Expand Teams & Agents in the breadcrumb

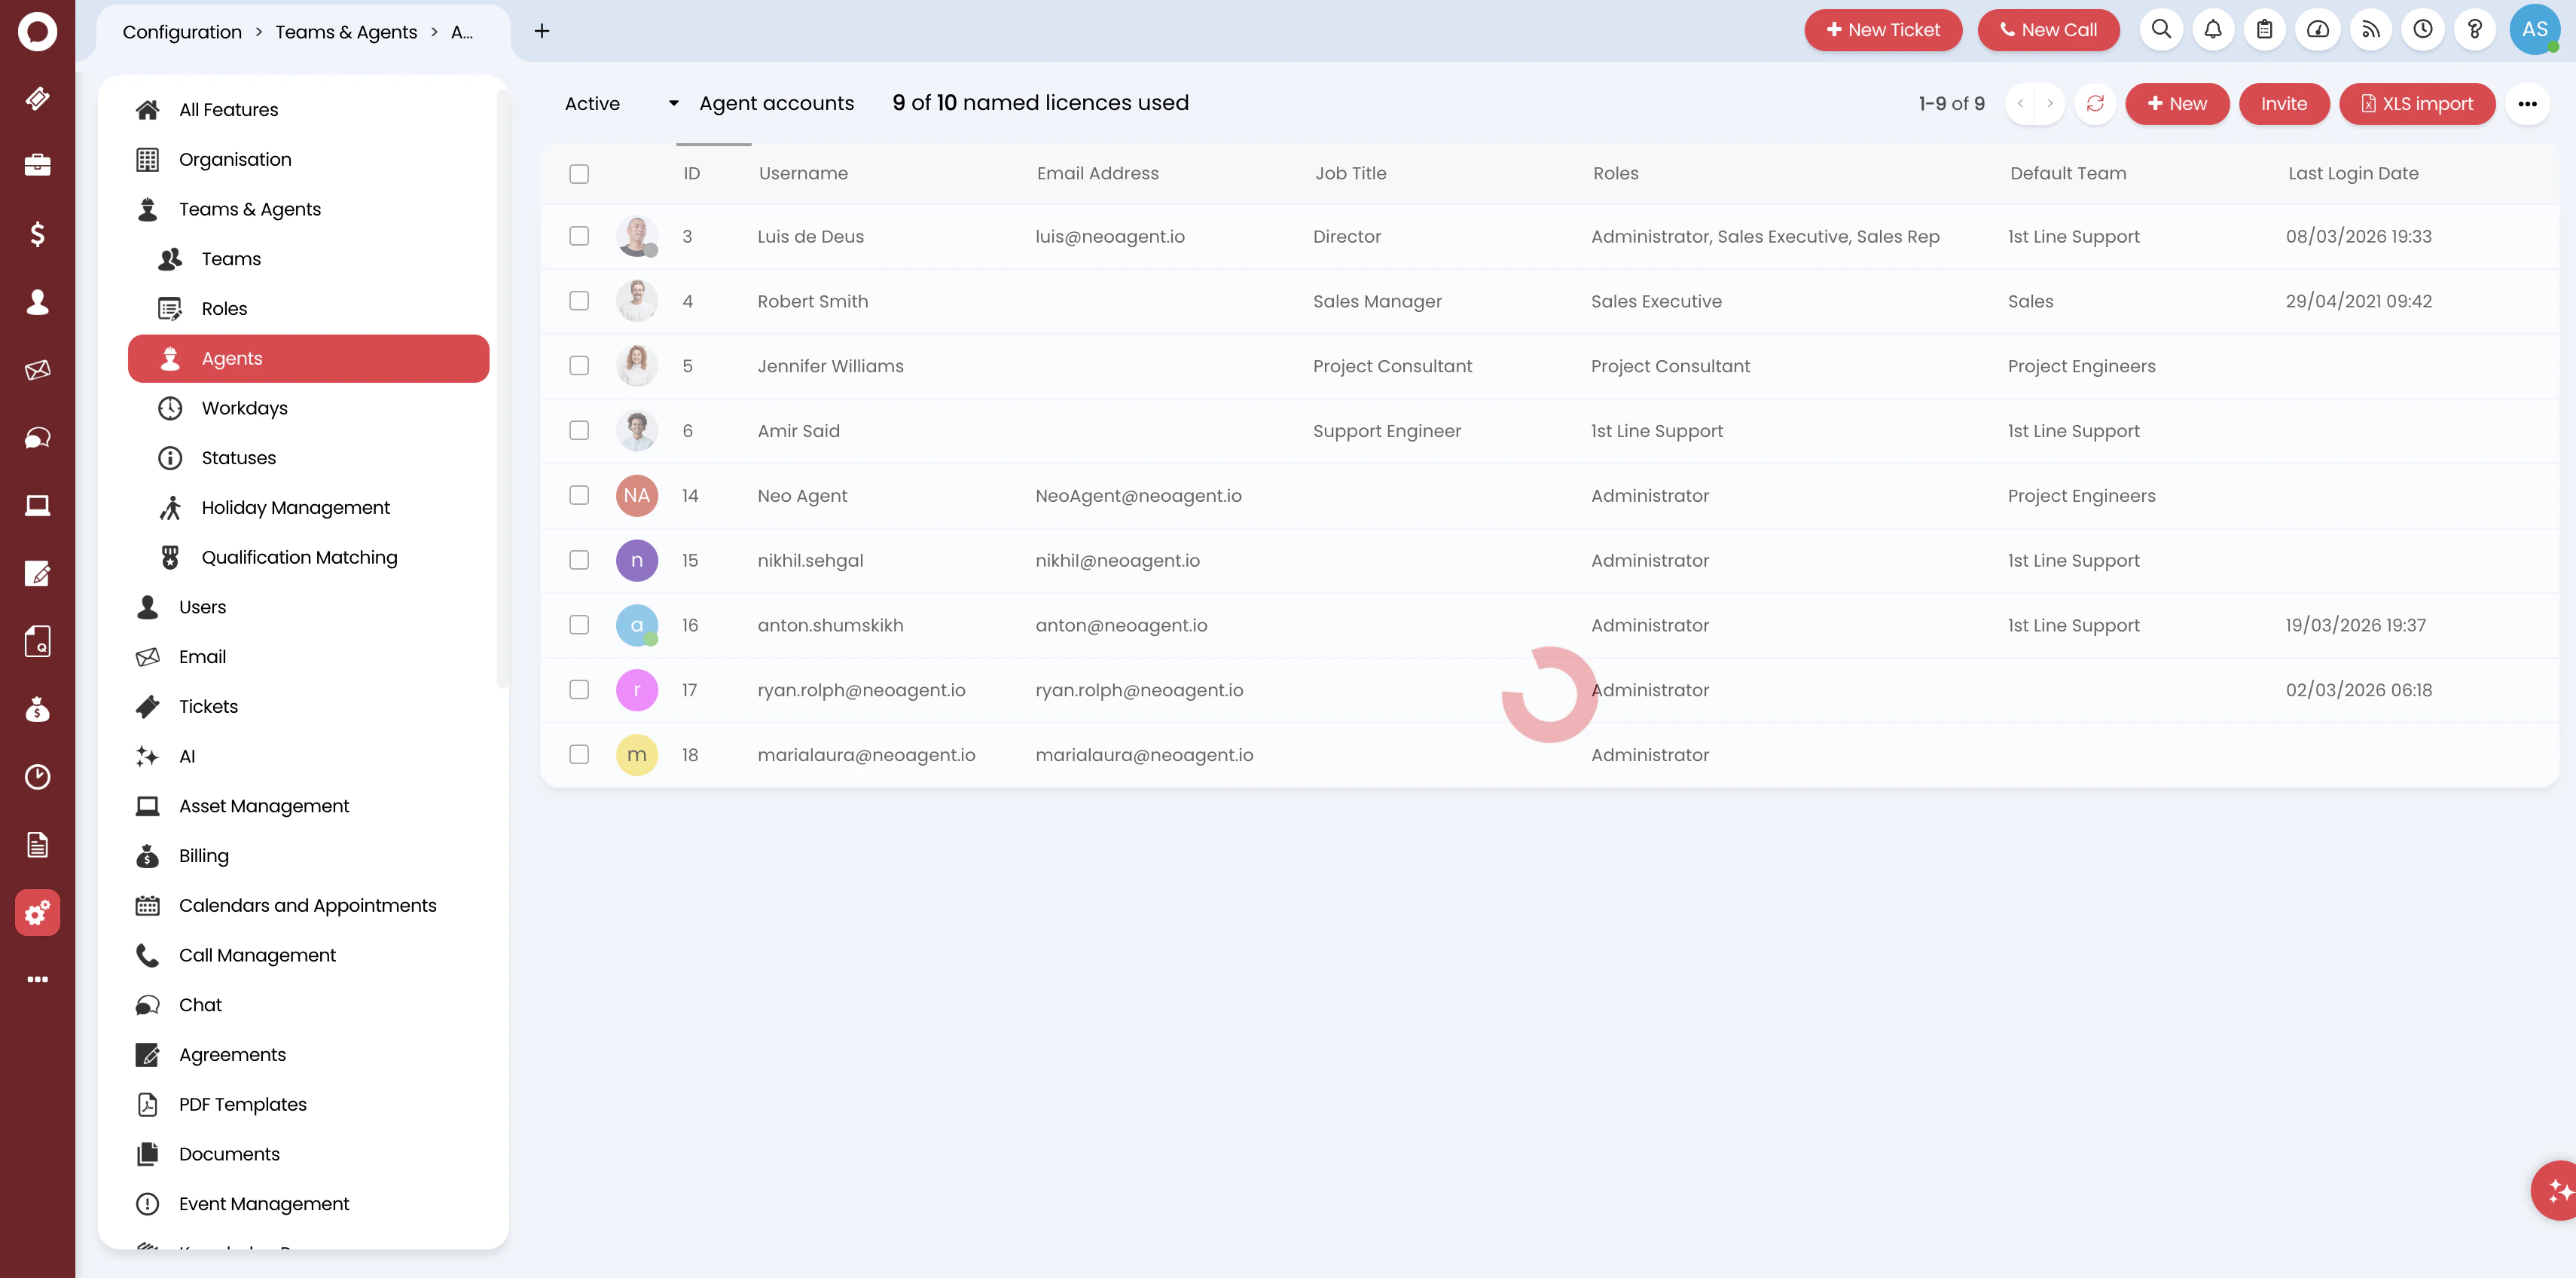coord(346,31)
